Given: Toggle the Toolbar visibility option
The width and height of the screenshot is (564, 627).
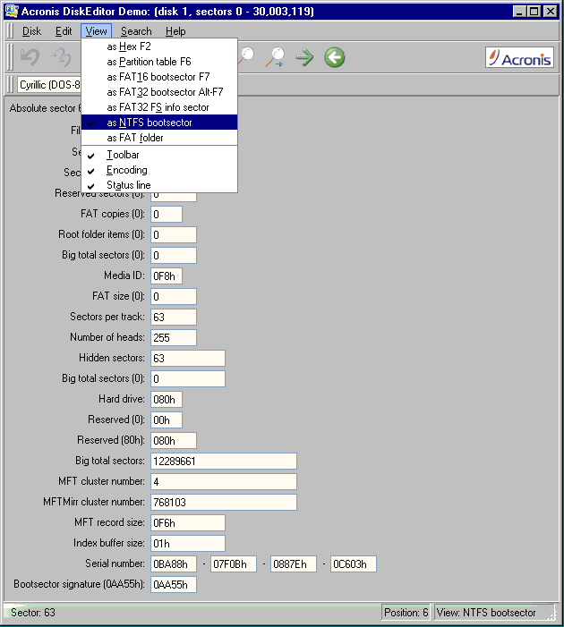Looking at the screenshot, I should (x=159, y=155).
